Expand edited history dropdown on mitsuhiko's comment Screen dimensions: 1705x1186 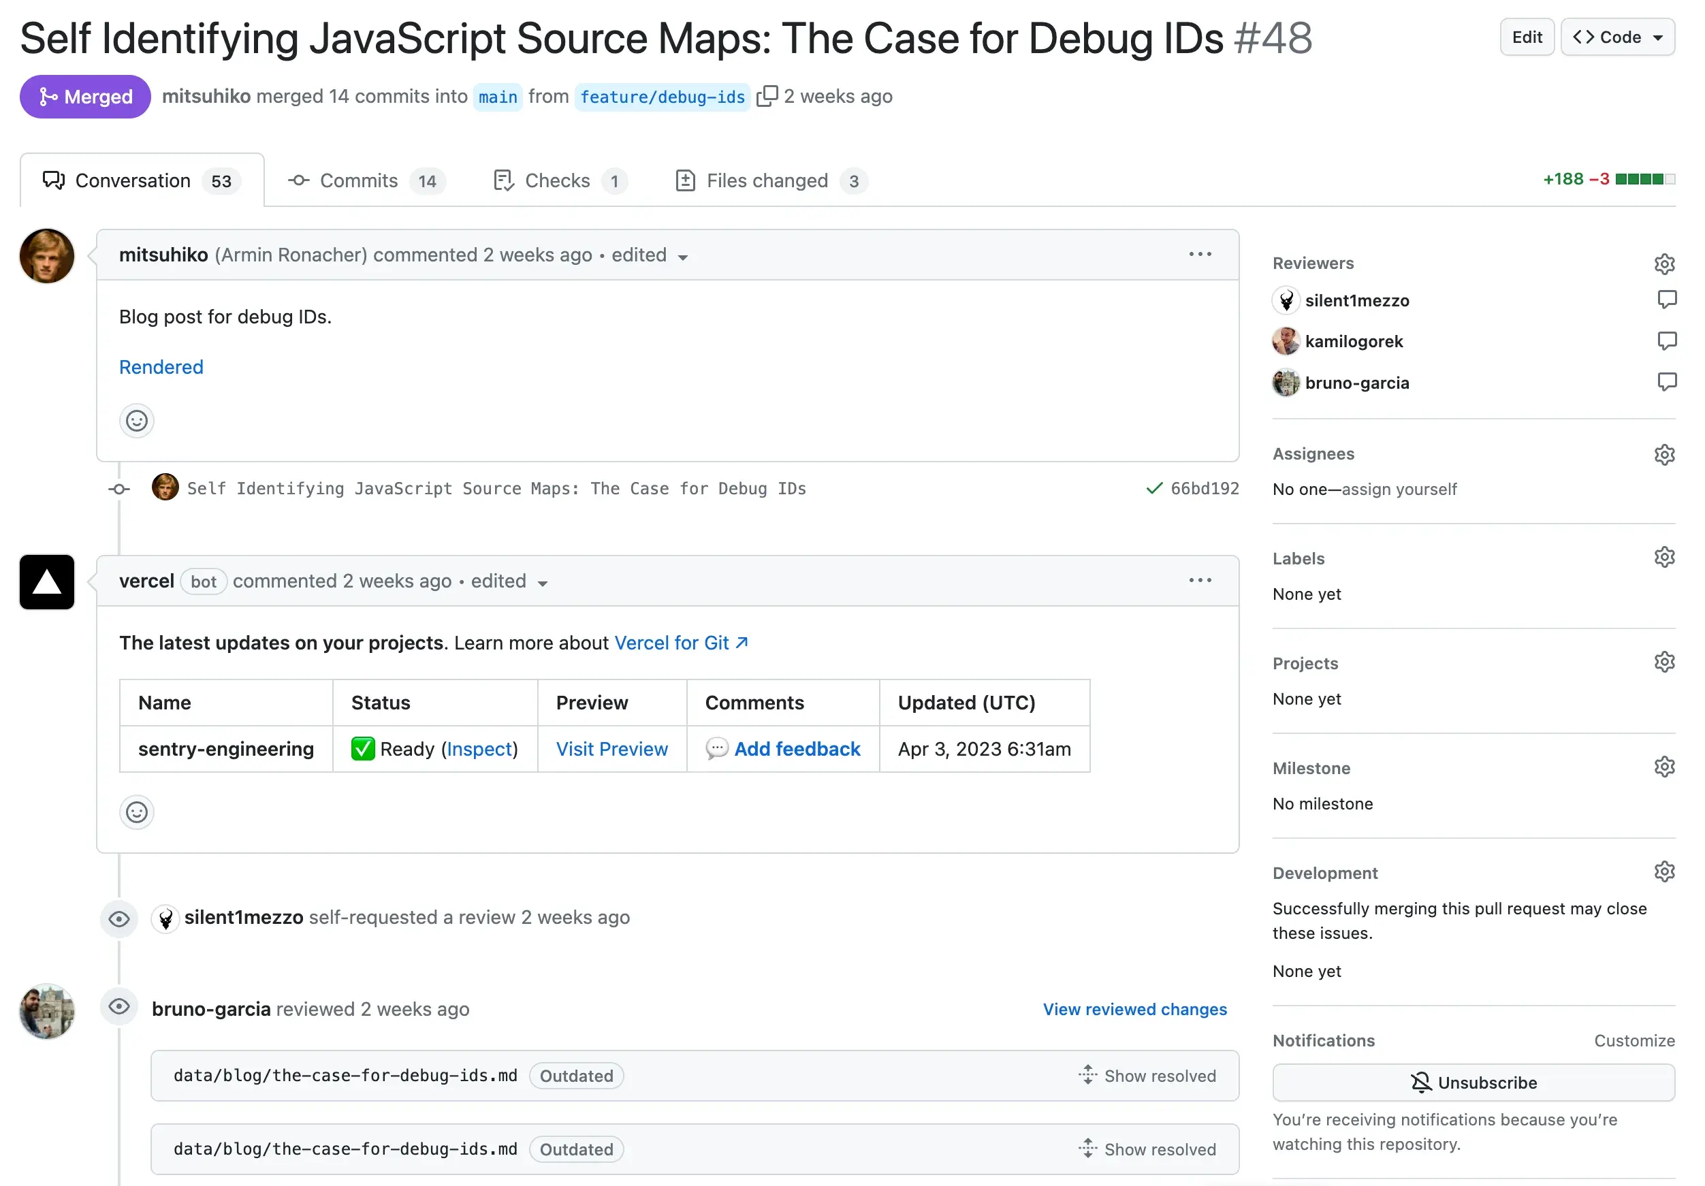click(650, 255)
